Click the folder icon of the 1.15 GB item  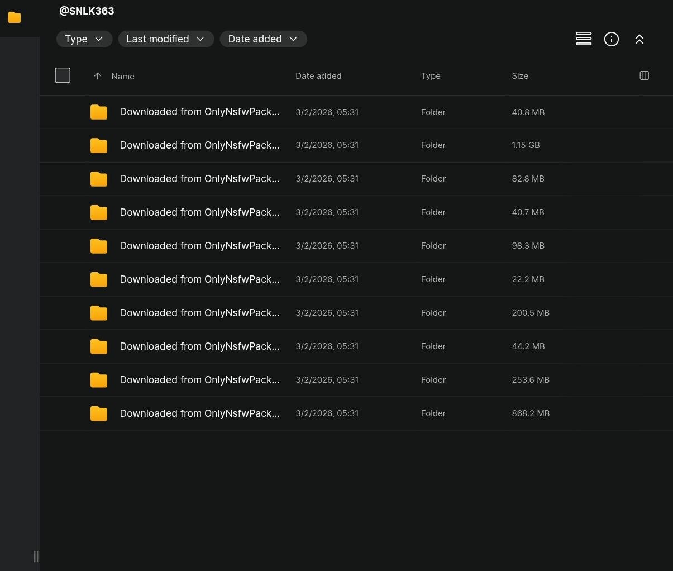pos(99,145)
